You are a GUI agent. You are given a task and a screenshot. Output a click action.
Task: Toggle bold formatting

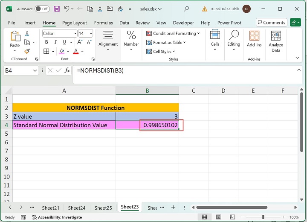click(x=46, y=42)
